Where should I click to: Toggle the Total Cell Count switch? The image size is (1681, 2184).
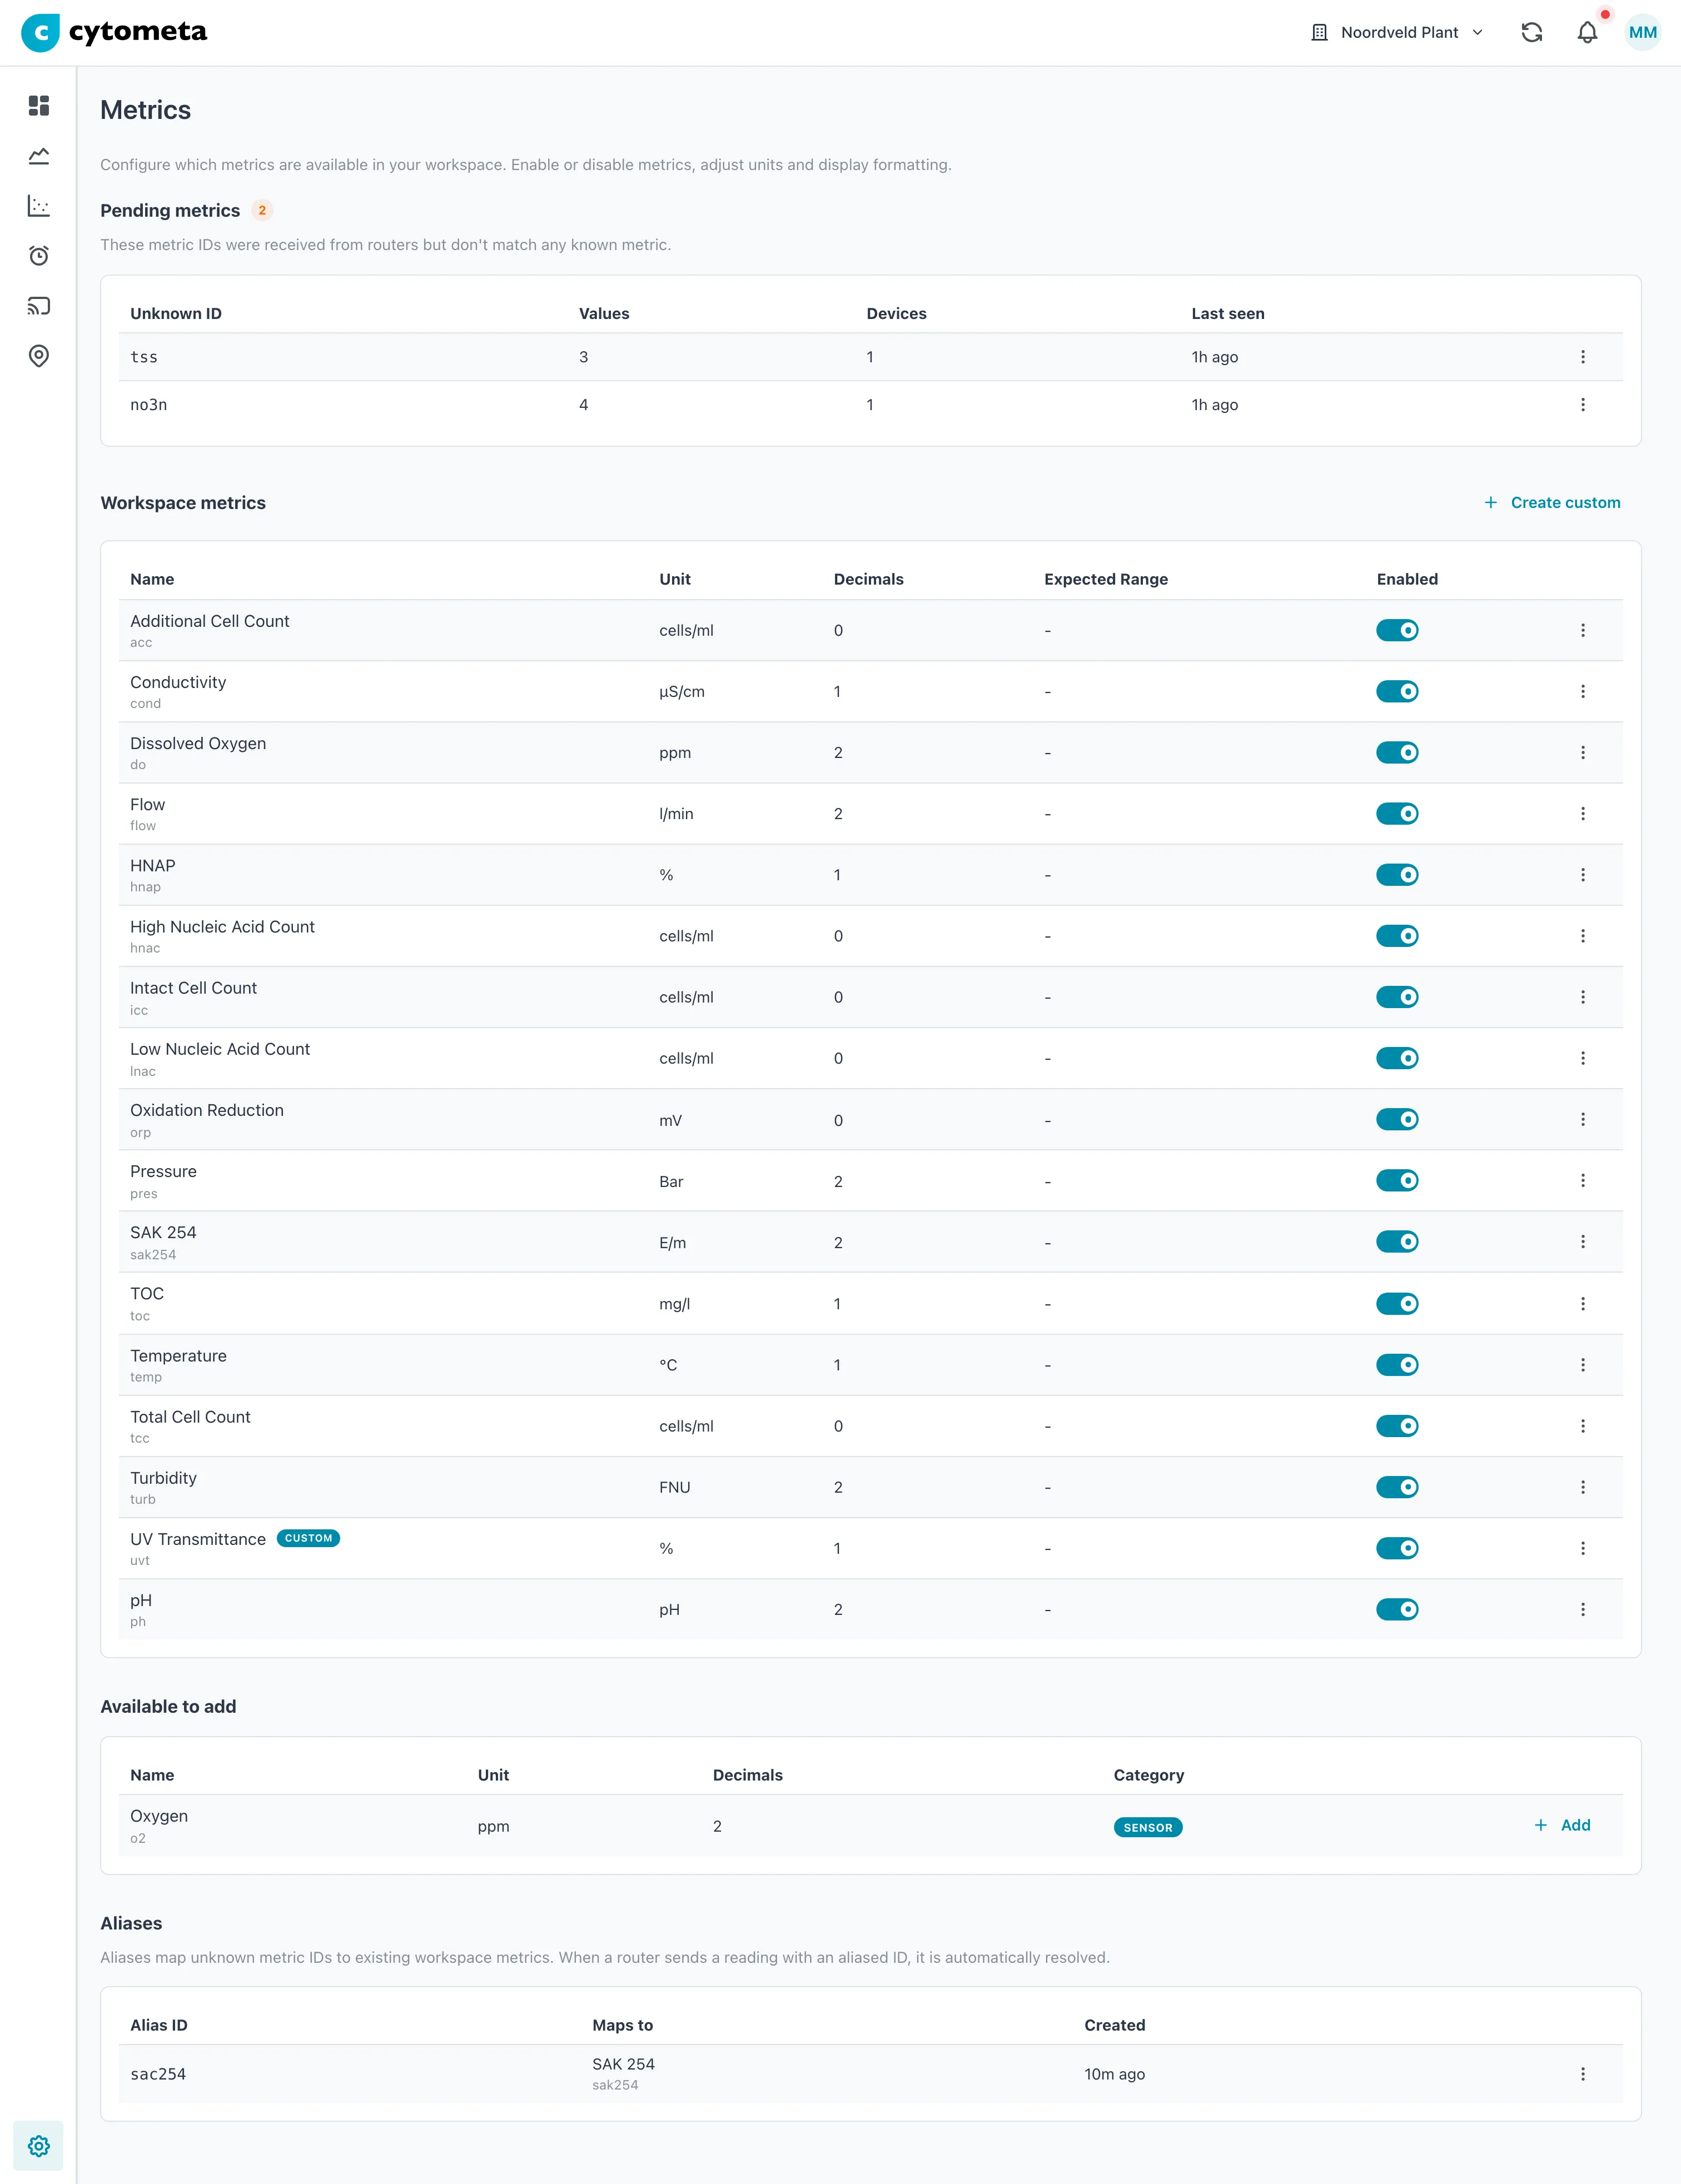click(x=1397, y=1426)
